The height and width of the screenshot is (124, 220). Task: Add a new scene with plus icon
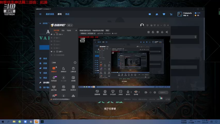pyautogui.click(x=76, y=30)
